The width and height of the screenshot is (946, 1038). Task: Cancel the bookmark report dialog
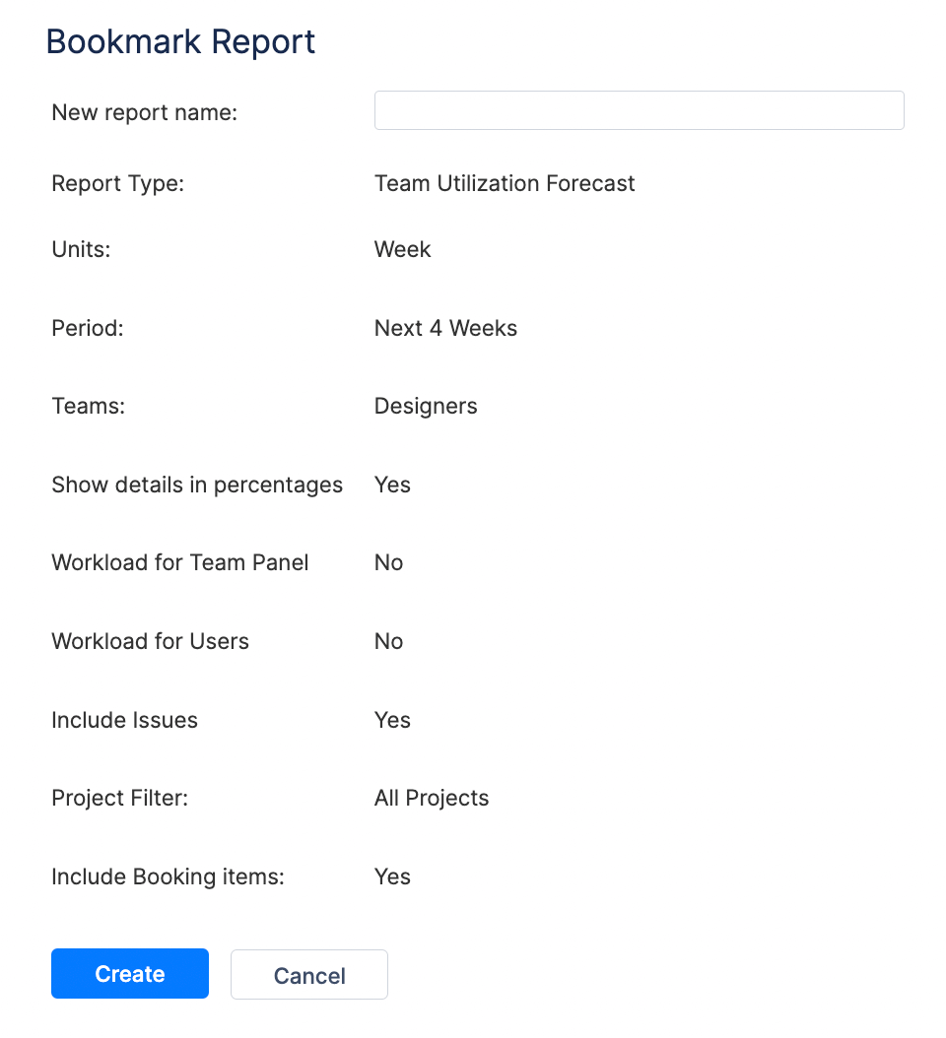(x=308, y=975)
